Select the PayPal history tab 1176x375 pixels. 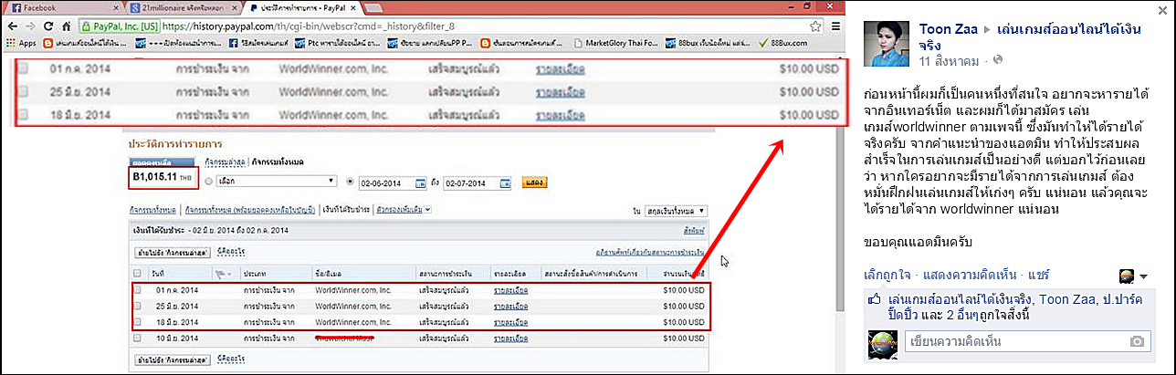tap(304, 7)
